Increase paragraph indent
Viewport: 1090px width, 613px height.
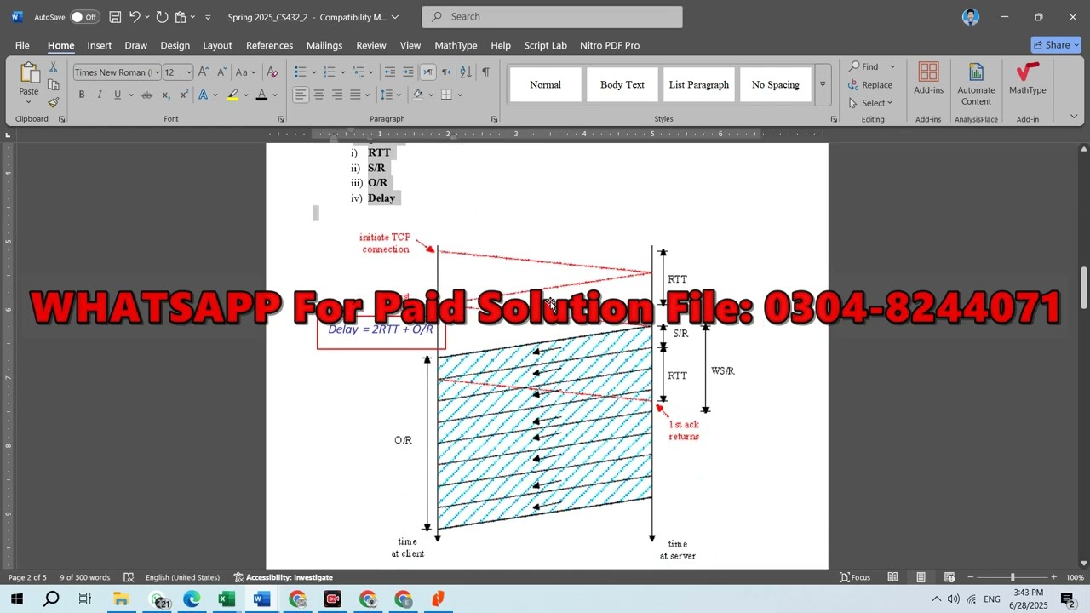click(408, 72)
